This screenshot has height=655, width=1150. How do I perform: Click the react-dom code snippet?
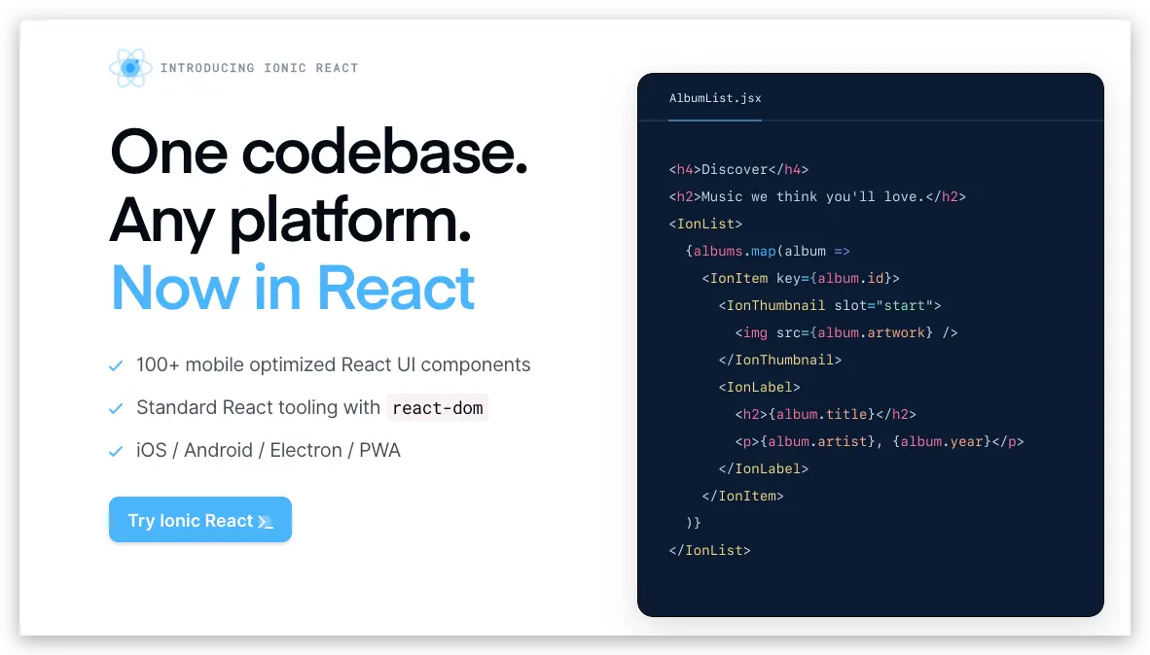click(x=437, y=408)
